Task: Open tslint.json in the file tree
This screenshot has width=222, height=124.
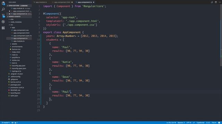Action: (14, 96)
